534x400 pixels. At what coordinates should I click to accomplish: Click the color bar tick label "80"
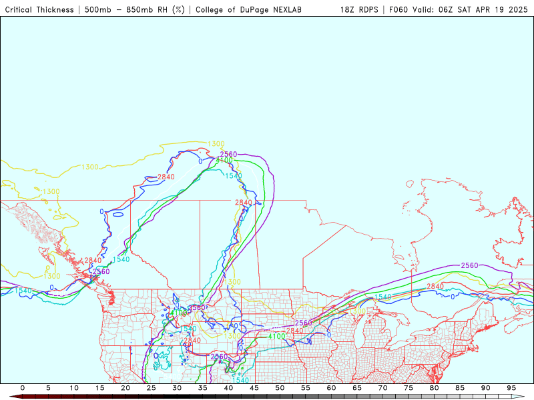pos(434,388)
